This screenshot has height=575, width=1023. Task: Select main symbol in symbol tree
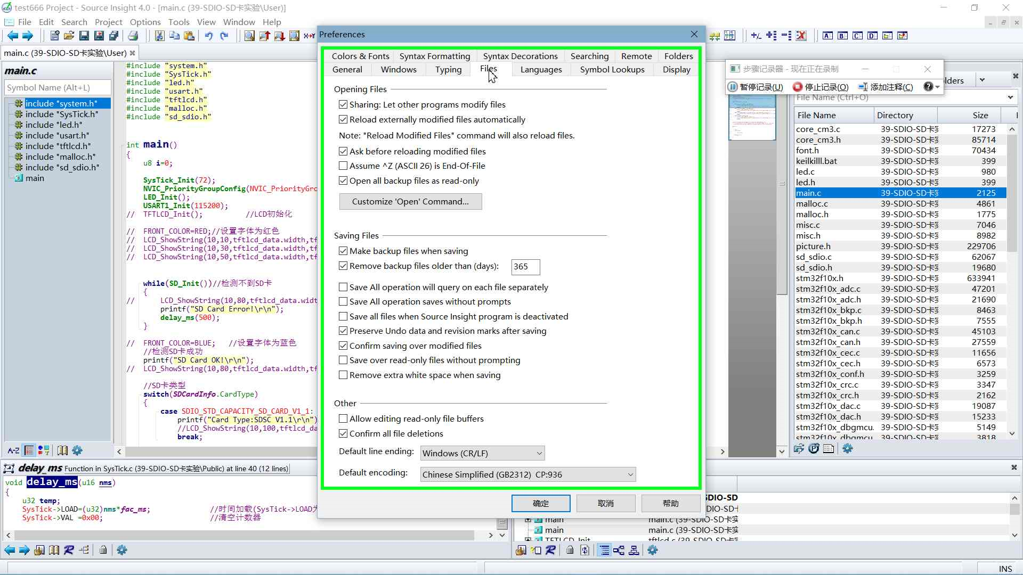pyautogui.click(x=35, y=178)
